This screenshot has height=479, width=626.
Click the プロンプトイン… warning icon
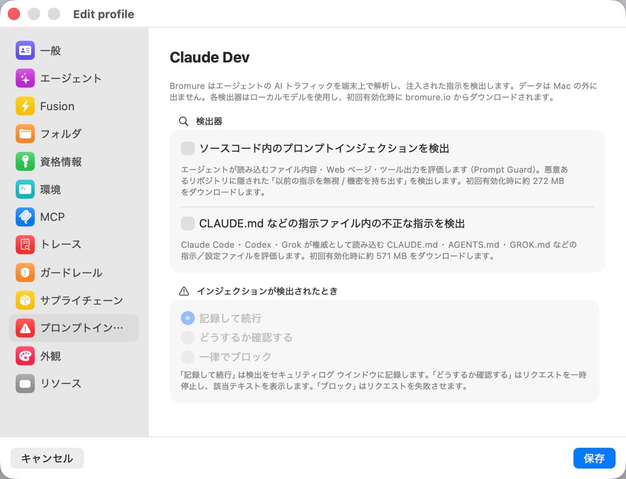click(x=25, y=328)
